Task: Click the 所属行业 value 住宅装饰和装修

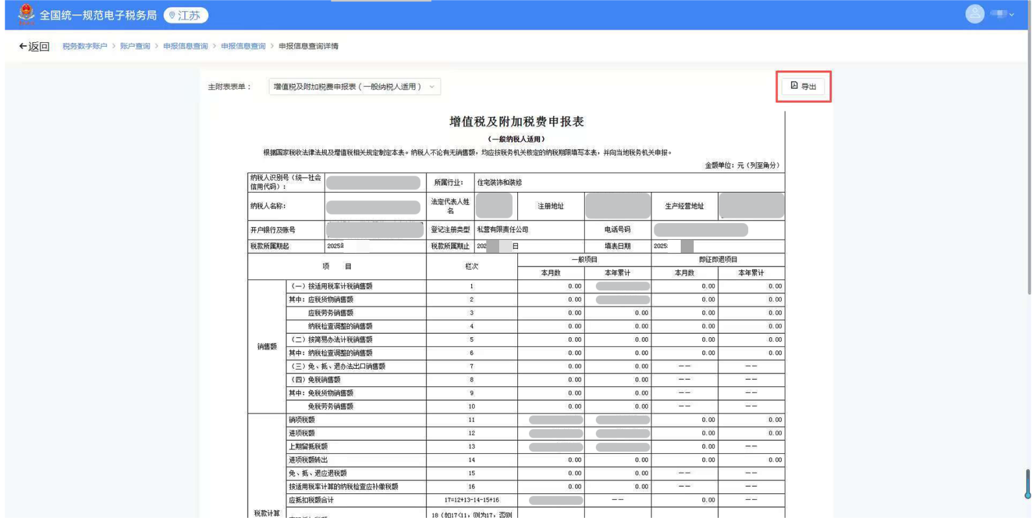Action: 499,183
